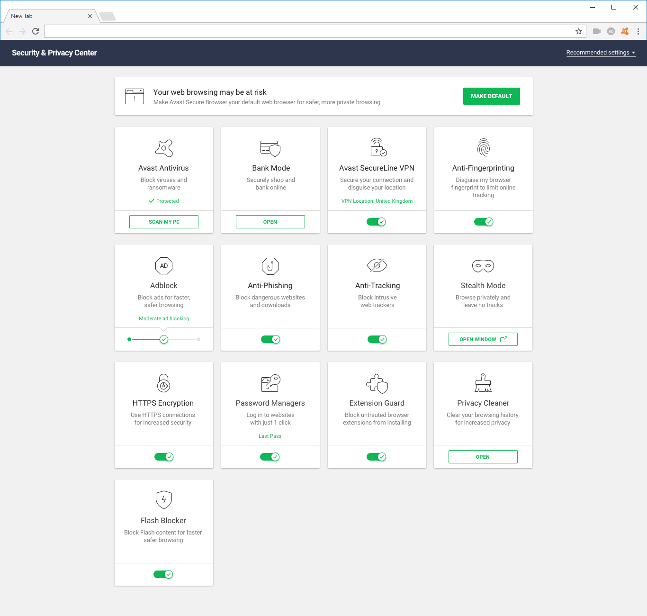Click OPEN WINDOW for Stealth Mode

(483, 339)
